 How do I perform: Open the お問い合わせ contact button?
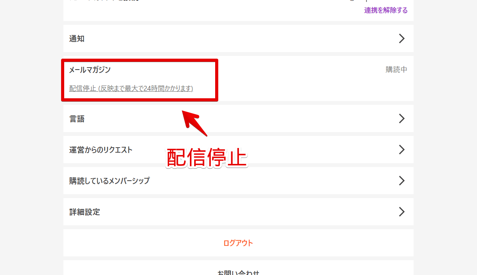tap(238, 272)
